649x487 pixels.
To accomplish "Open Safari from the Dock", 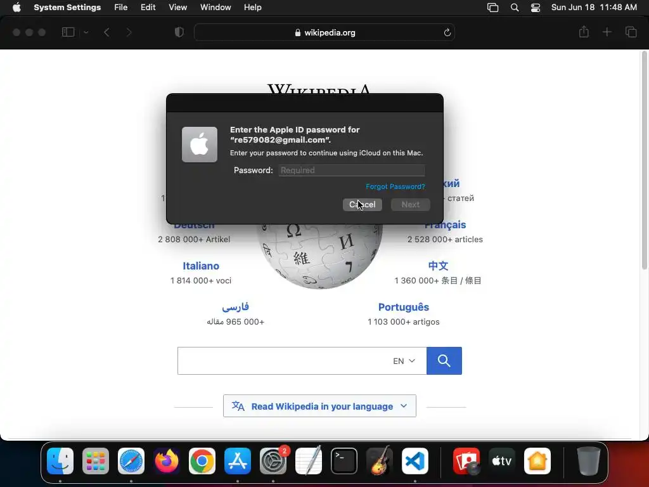I will point(131,461).
